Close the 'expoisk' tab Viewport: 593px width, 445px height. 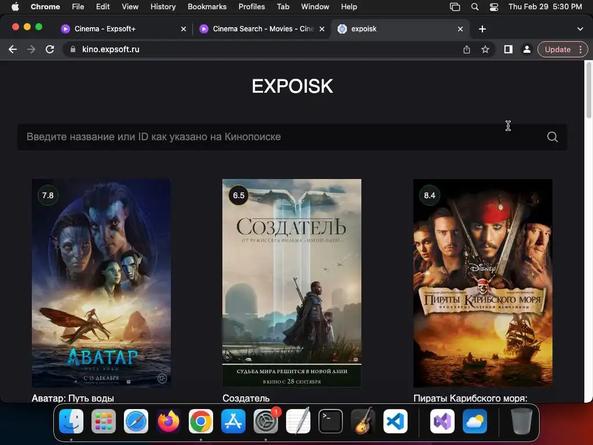click(460, 29)
